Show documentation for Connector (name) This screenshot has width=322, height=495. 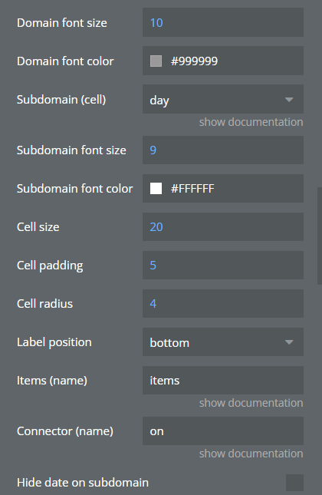(x=251, y=454)
